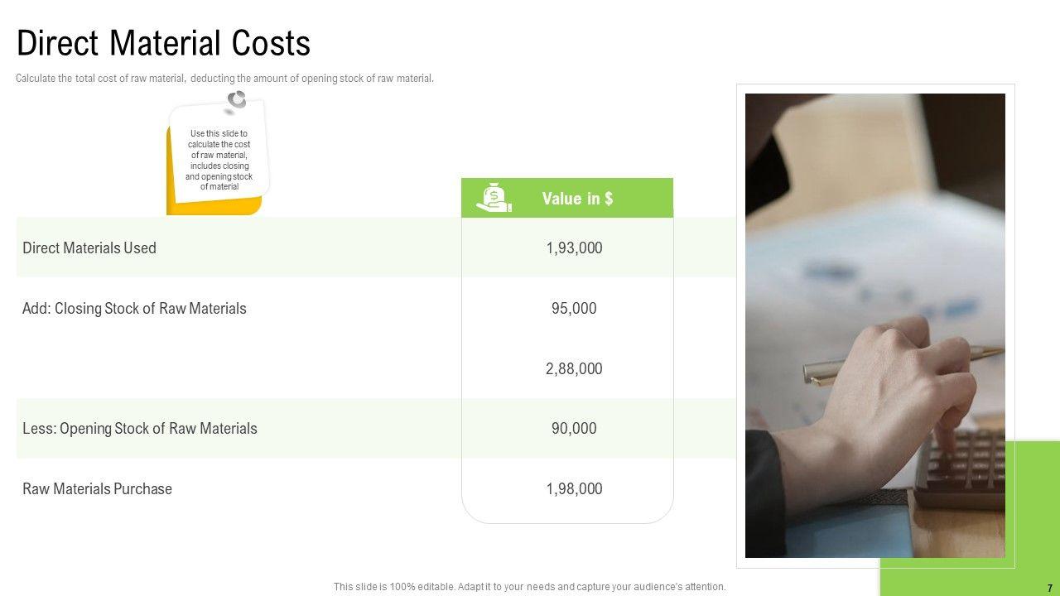Select the 2,88,000 subtotal value
The width and height of the screenshot is (1060, 596).
pos(574,369)
